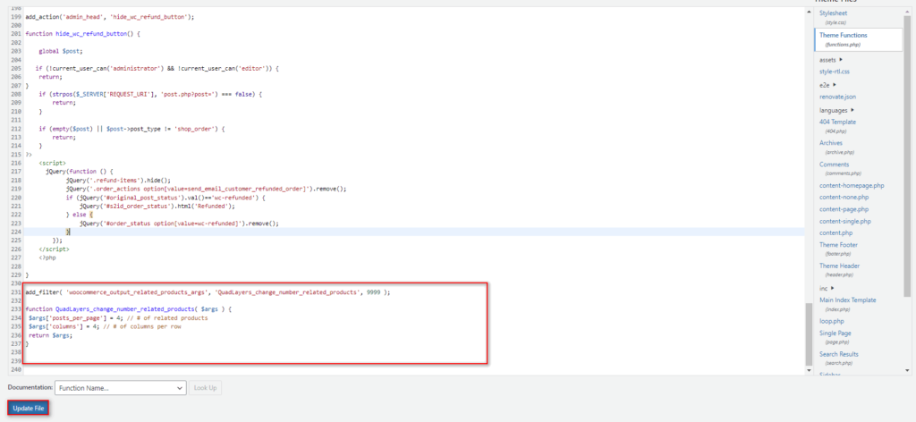Open content-page.php file
The image size is (916, 422).
(844, 209)
